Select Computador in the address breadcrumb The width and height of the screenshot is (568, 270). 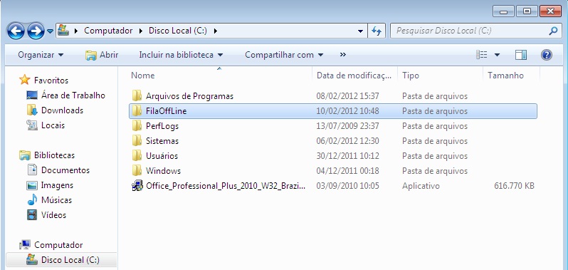pos(108,31)
